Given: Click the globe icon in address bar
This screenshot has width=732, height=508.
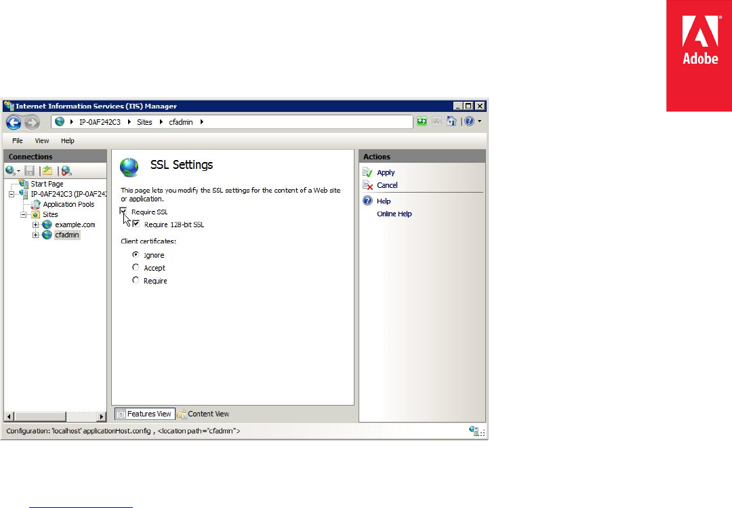Looking at the screenshot, I should click(60, 122).
